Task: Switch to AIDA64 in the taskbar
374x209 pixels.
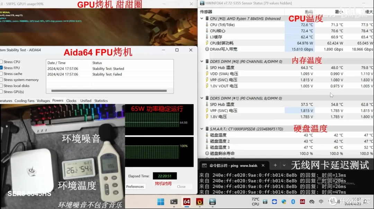Action: 187,202
